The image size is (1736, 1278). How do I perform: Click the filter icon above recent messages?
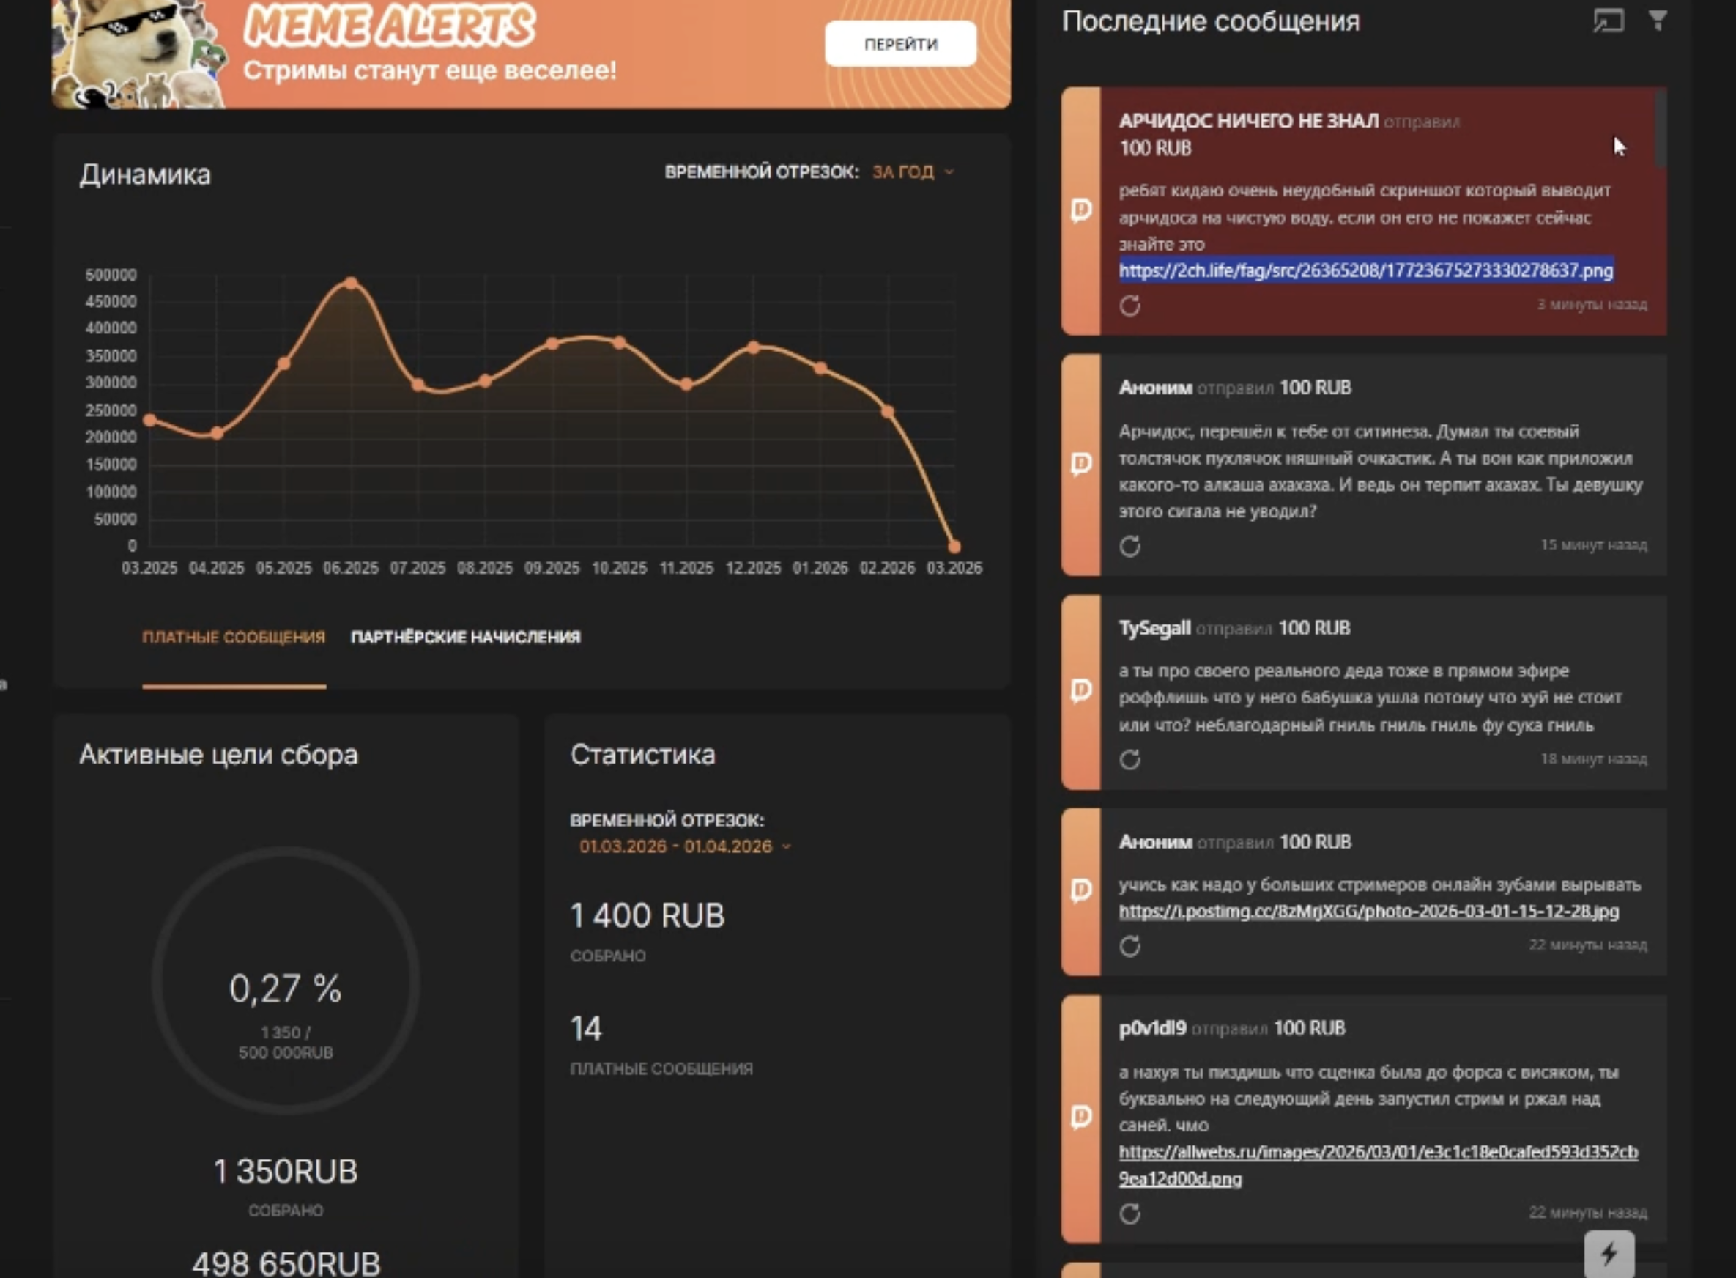tap(1657, 20)
